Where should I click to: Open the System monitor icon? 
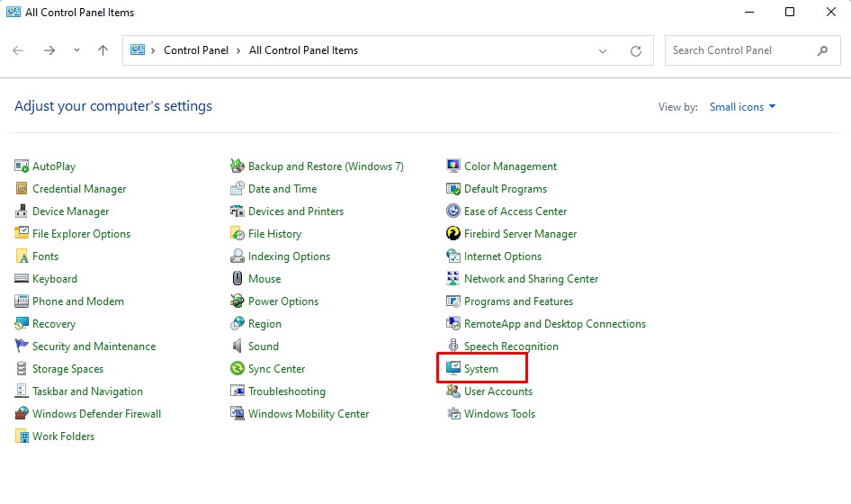click(x=453, y=369)
